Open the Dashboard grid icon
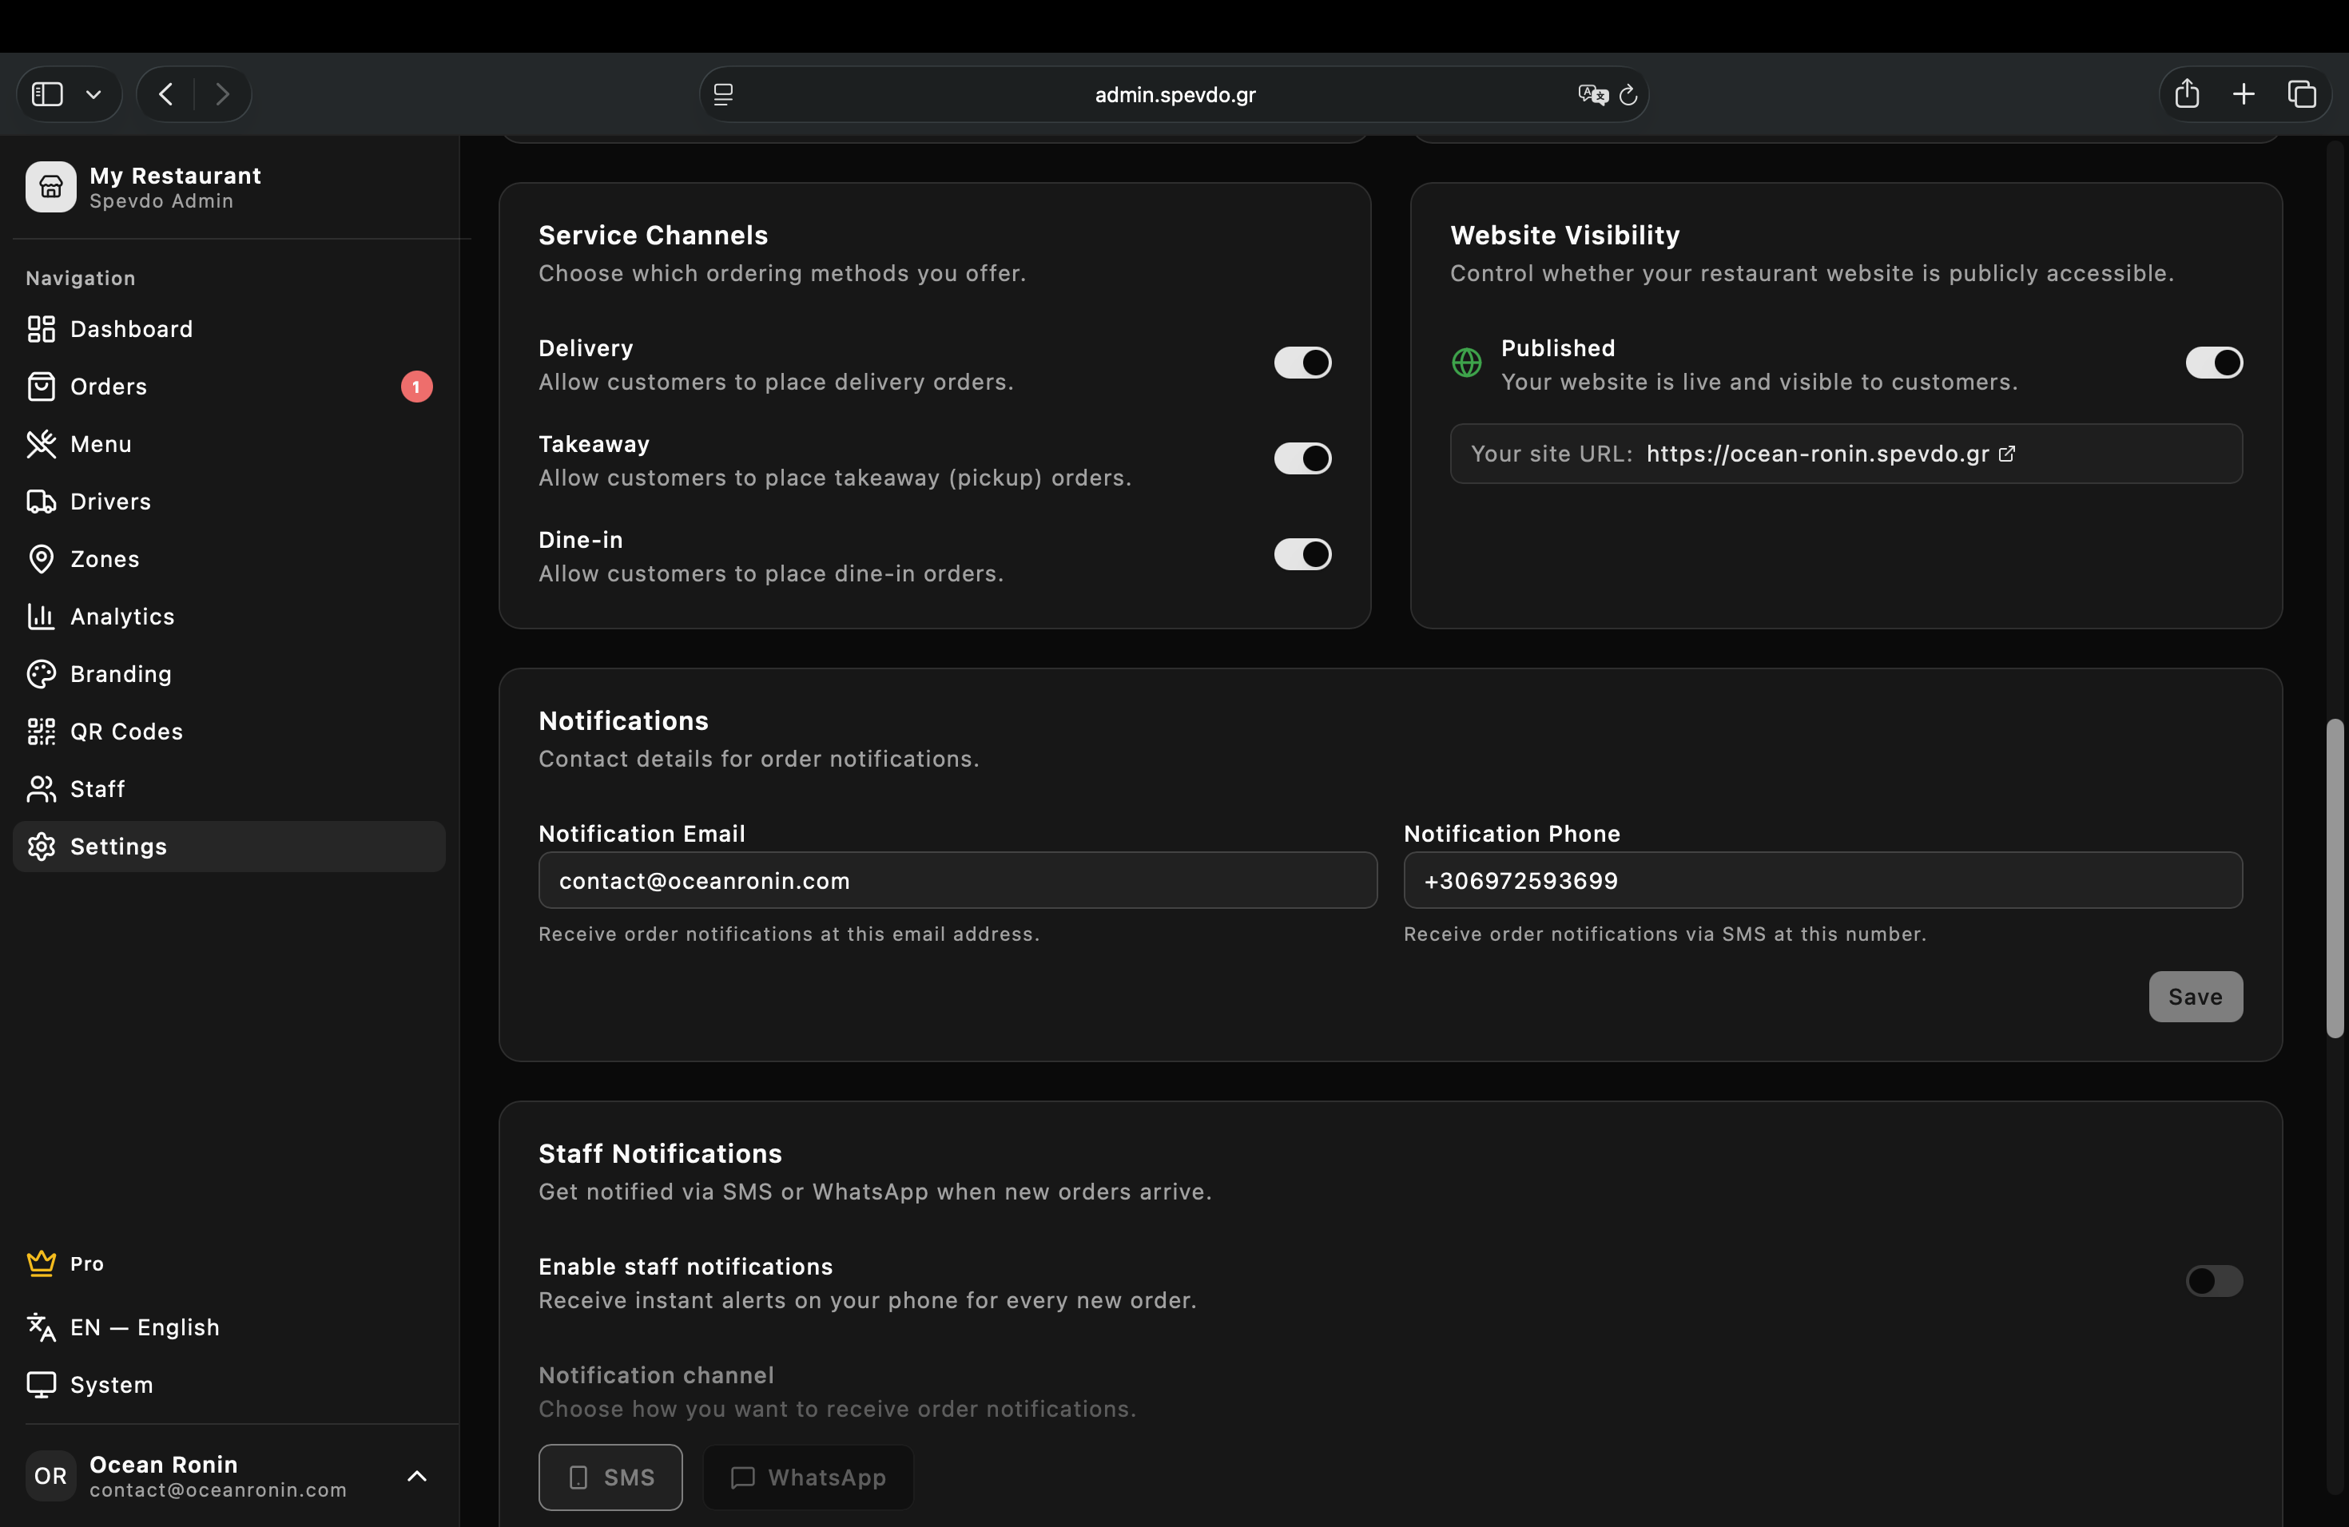Image resolution: width=2349 pixels, height=1527 pixels. point(41,328)
